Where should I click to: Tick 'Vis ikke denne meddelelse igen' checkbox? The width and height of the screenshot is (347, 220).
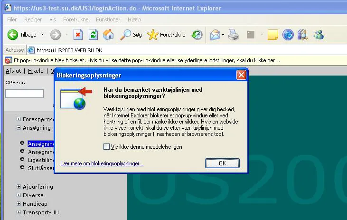tap(106, 147)
